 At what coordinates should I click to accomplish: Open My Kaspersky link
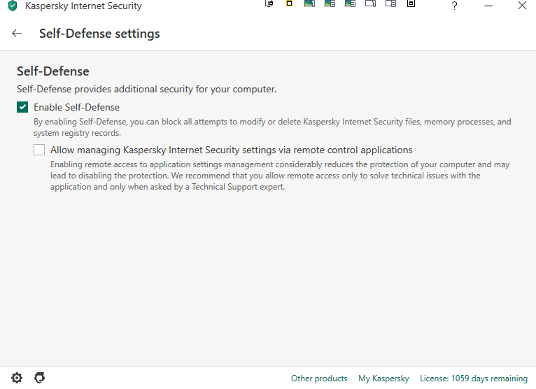click(x=383, y=379)
